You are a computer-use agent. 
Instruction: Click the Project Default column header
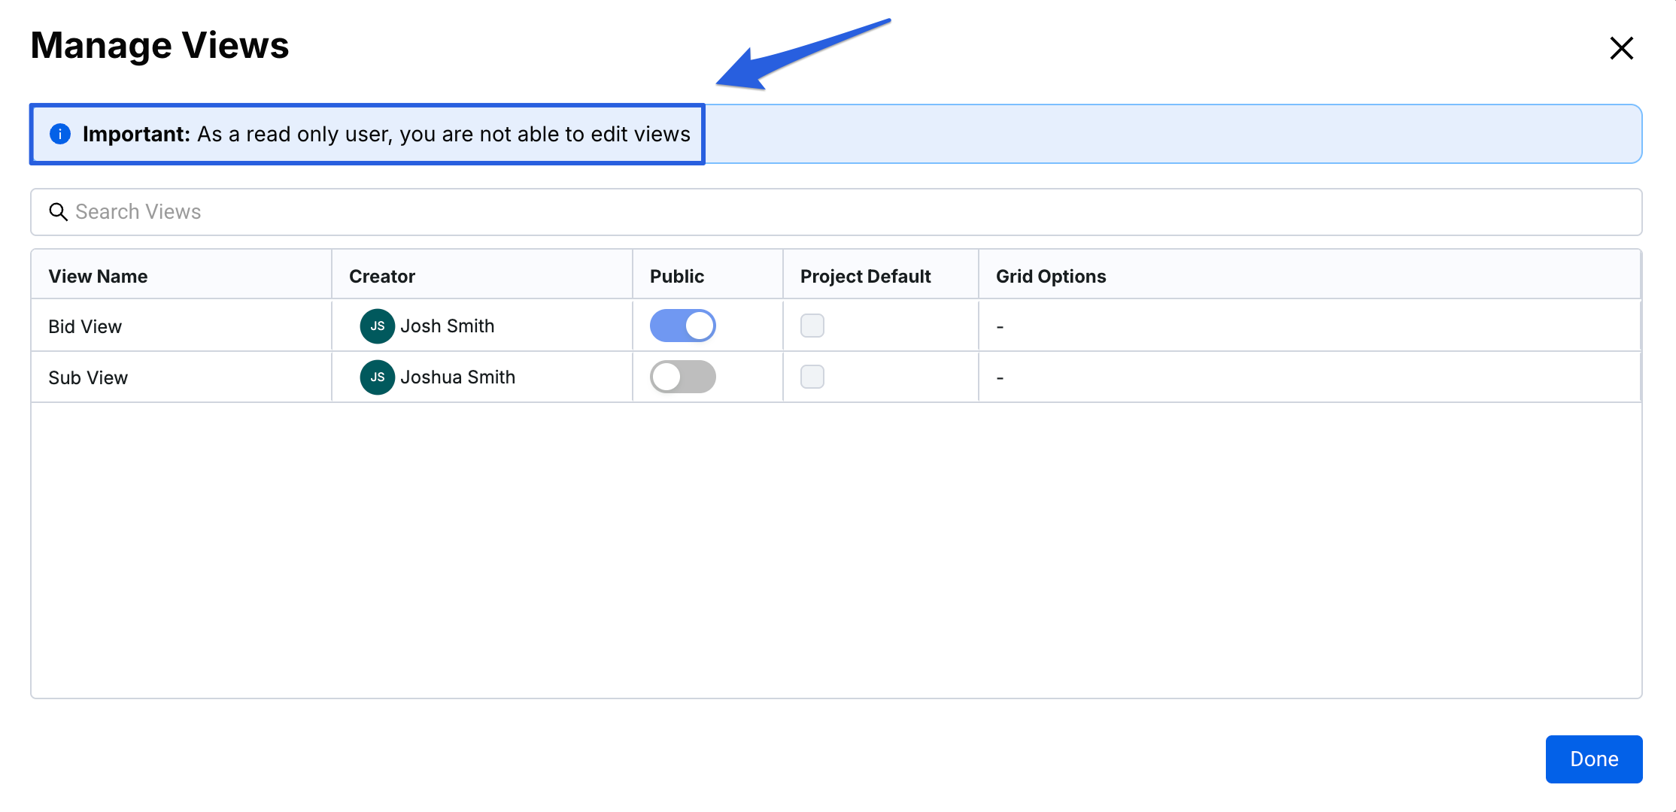865,277
